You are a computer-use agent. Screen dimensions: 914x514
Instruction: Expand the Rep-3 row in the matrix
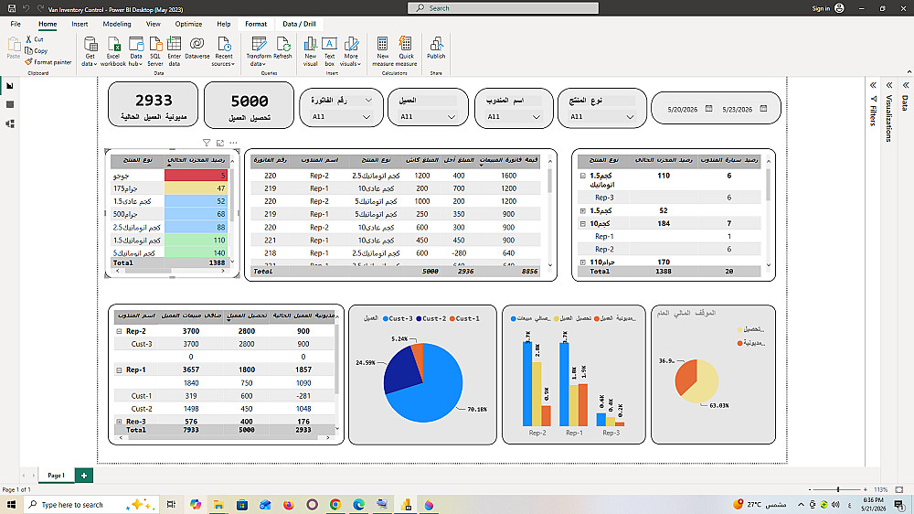coord(119,422)
